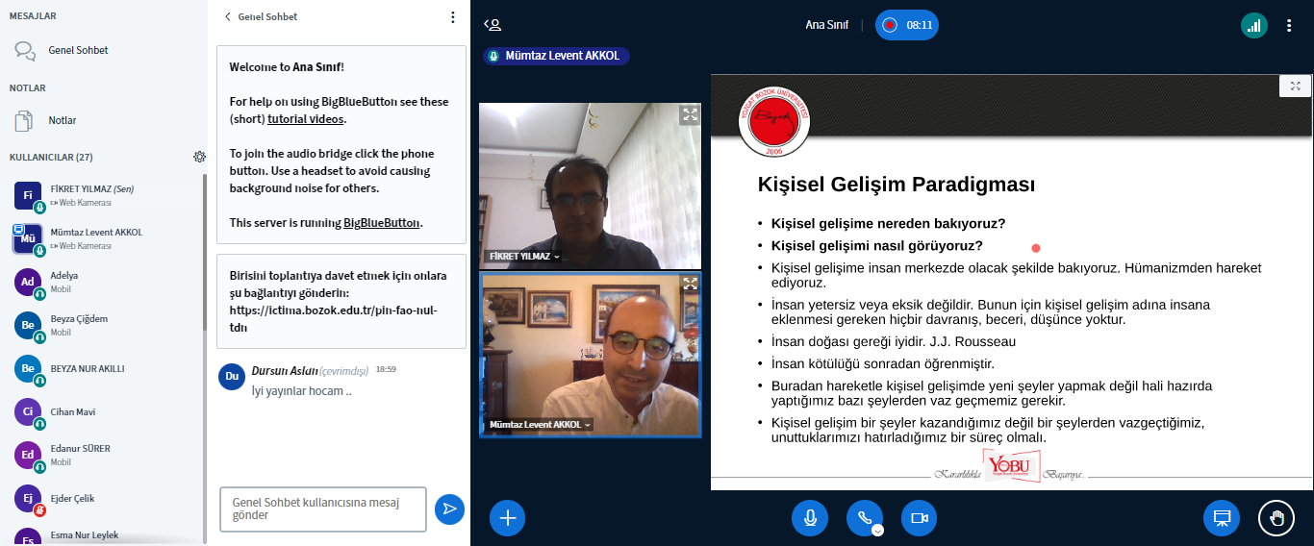
Task: Click the FİKRET YILMAZ webcam video
Action: [591, 186]
